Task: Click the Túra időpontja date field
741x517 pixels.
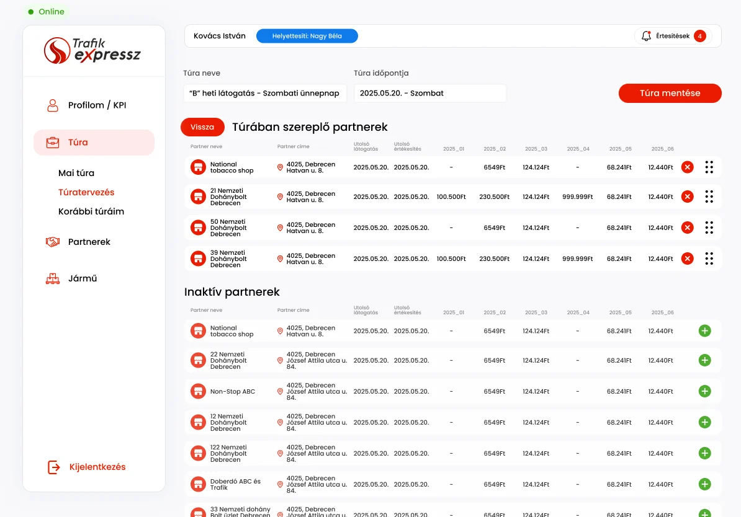Action: 430,94
